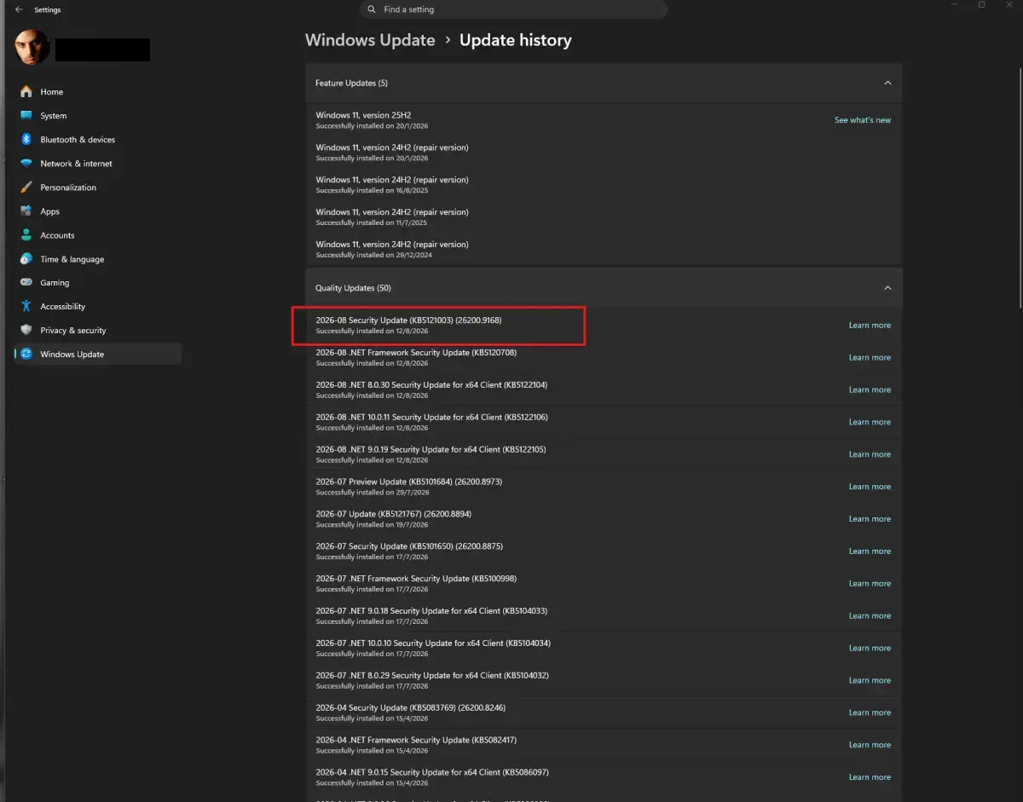Image resolution: width=1023 pixels, height=802 pixels.
Task: Select 24H2 repair version installed 16/8/2025
Action: [x=604, y=185]
